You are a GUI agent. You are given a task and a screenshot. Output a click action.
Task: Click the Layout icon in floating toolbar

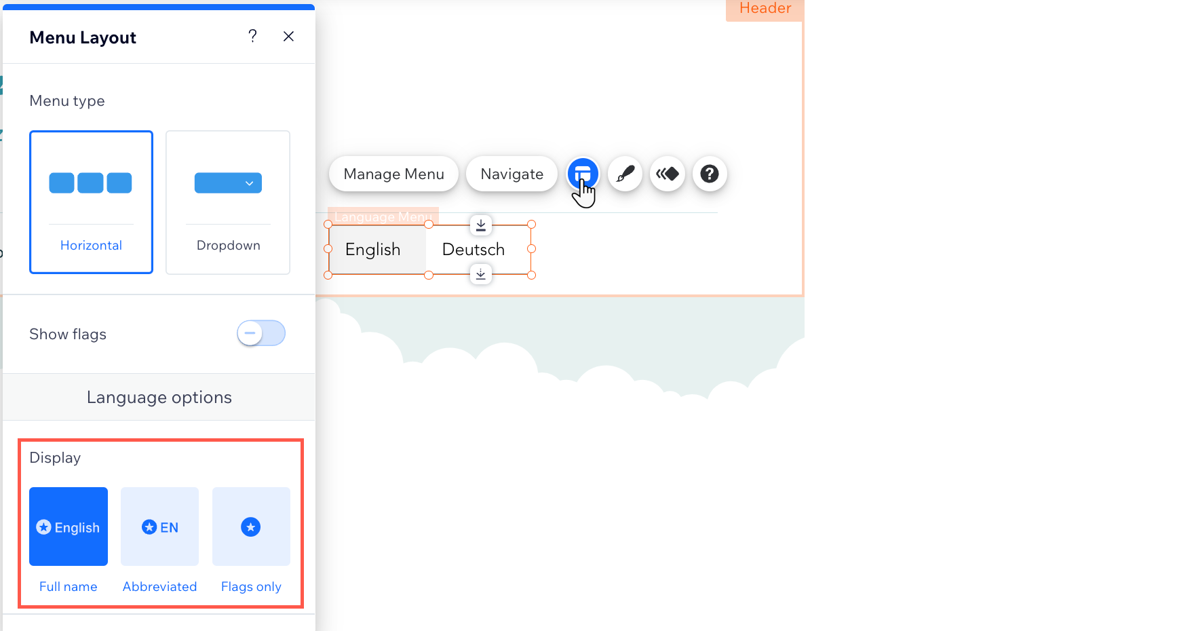pyautogui.click(x=583, y=174)
